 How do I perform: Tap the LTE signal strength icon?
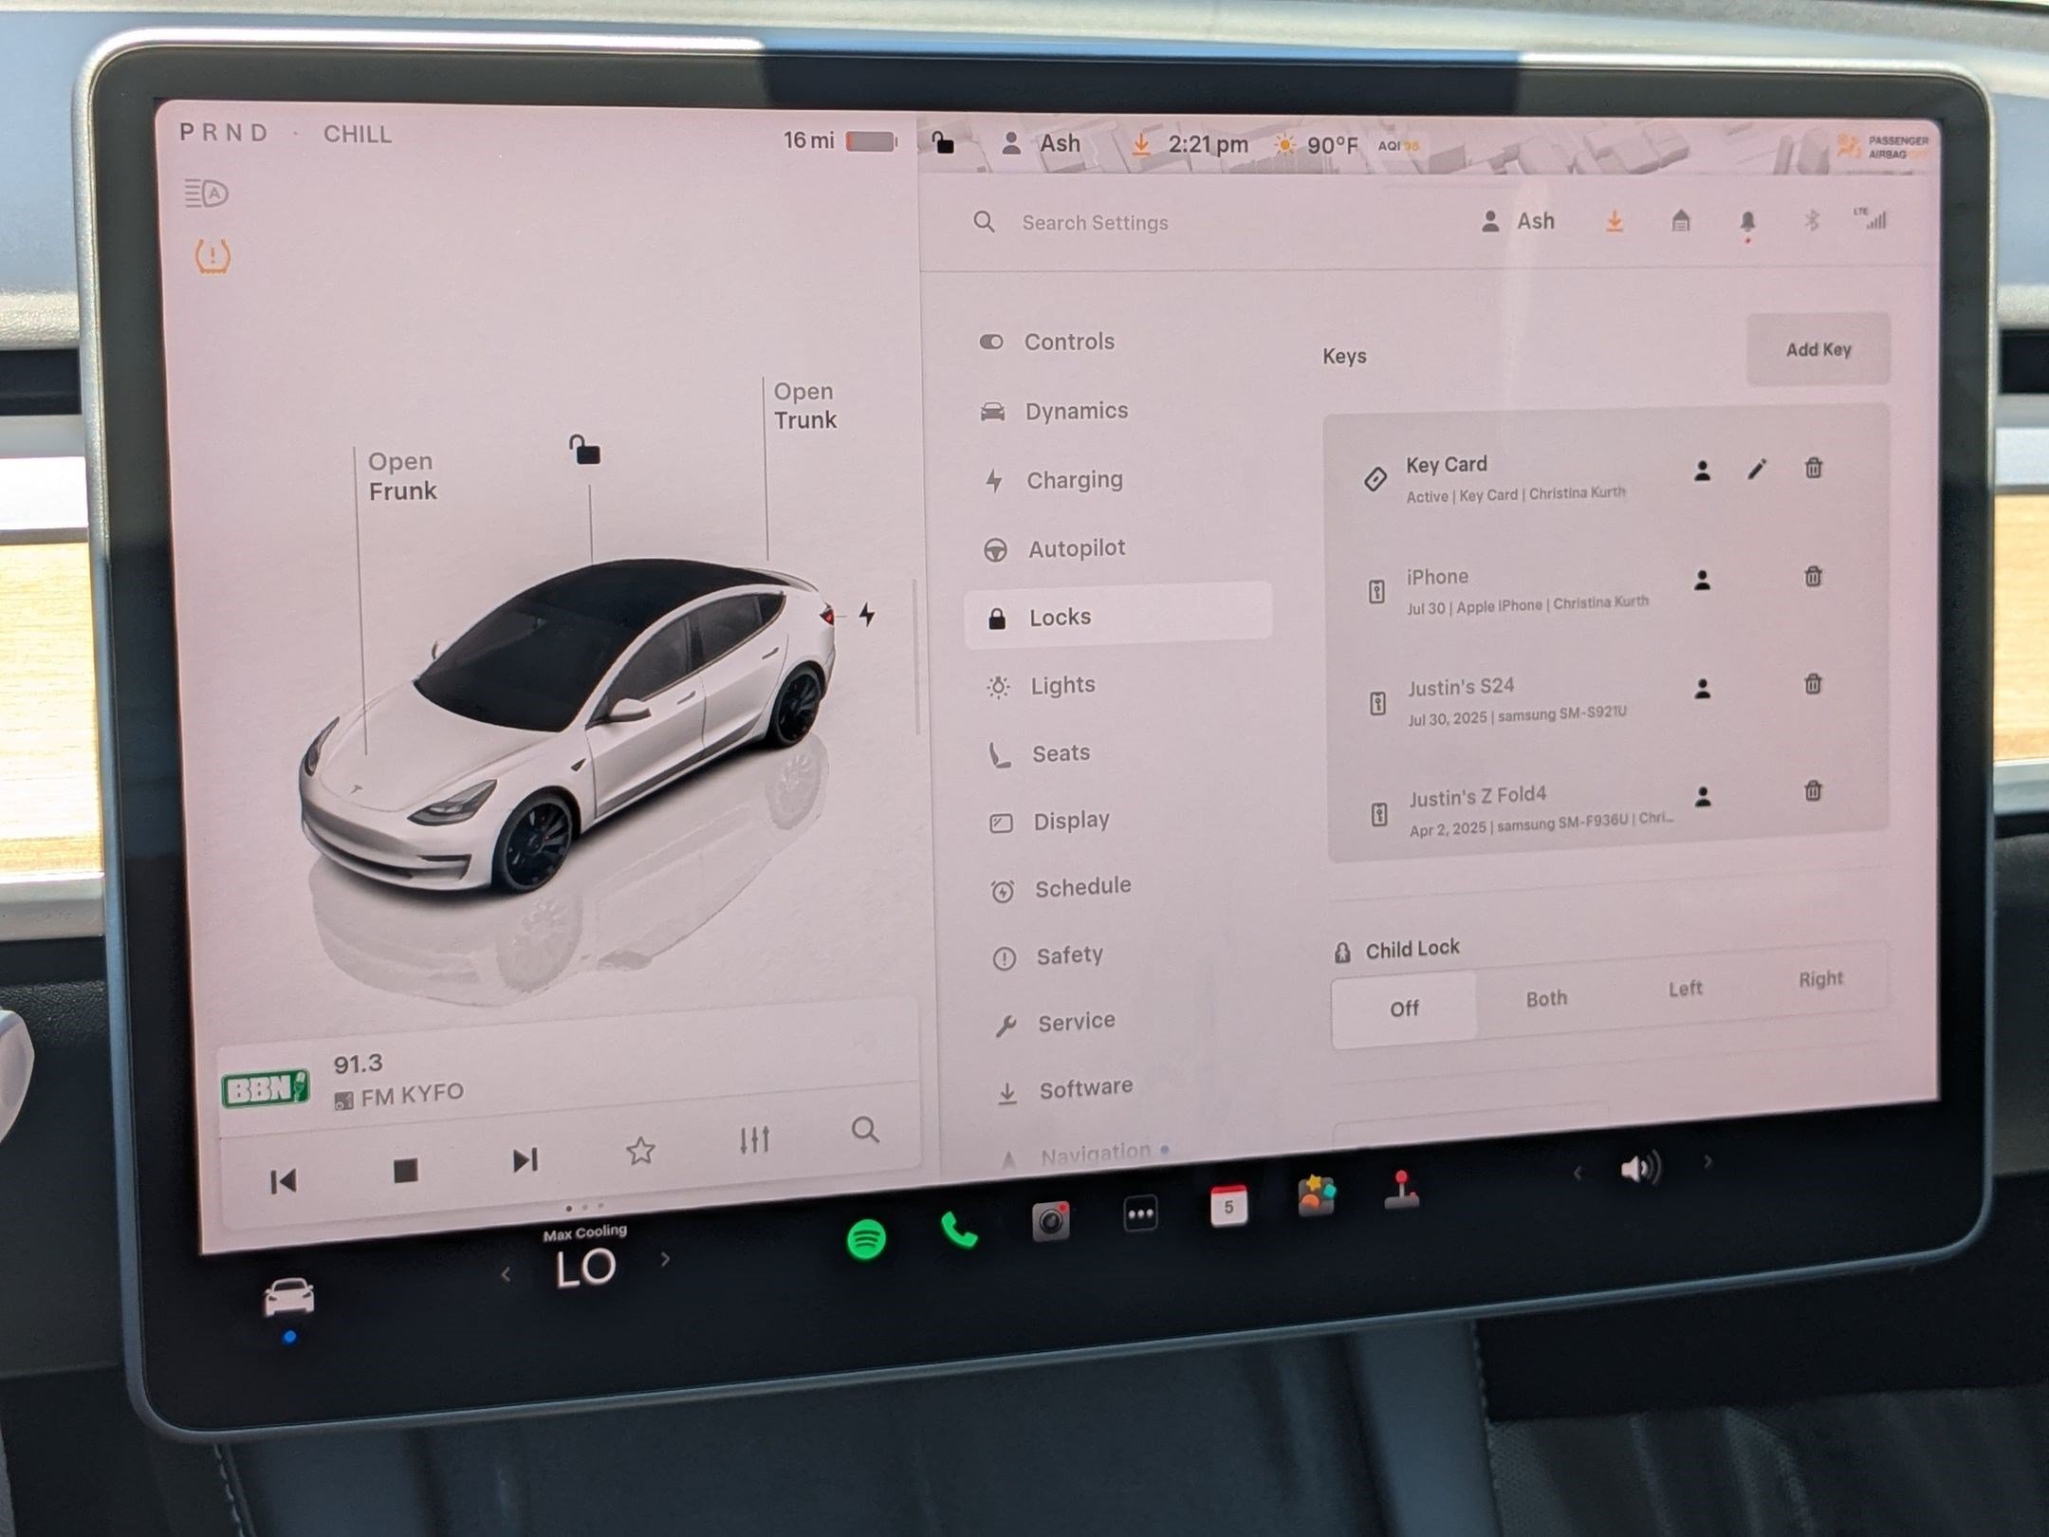click(1872, 218)
